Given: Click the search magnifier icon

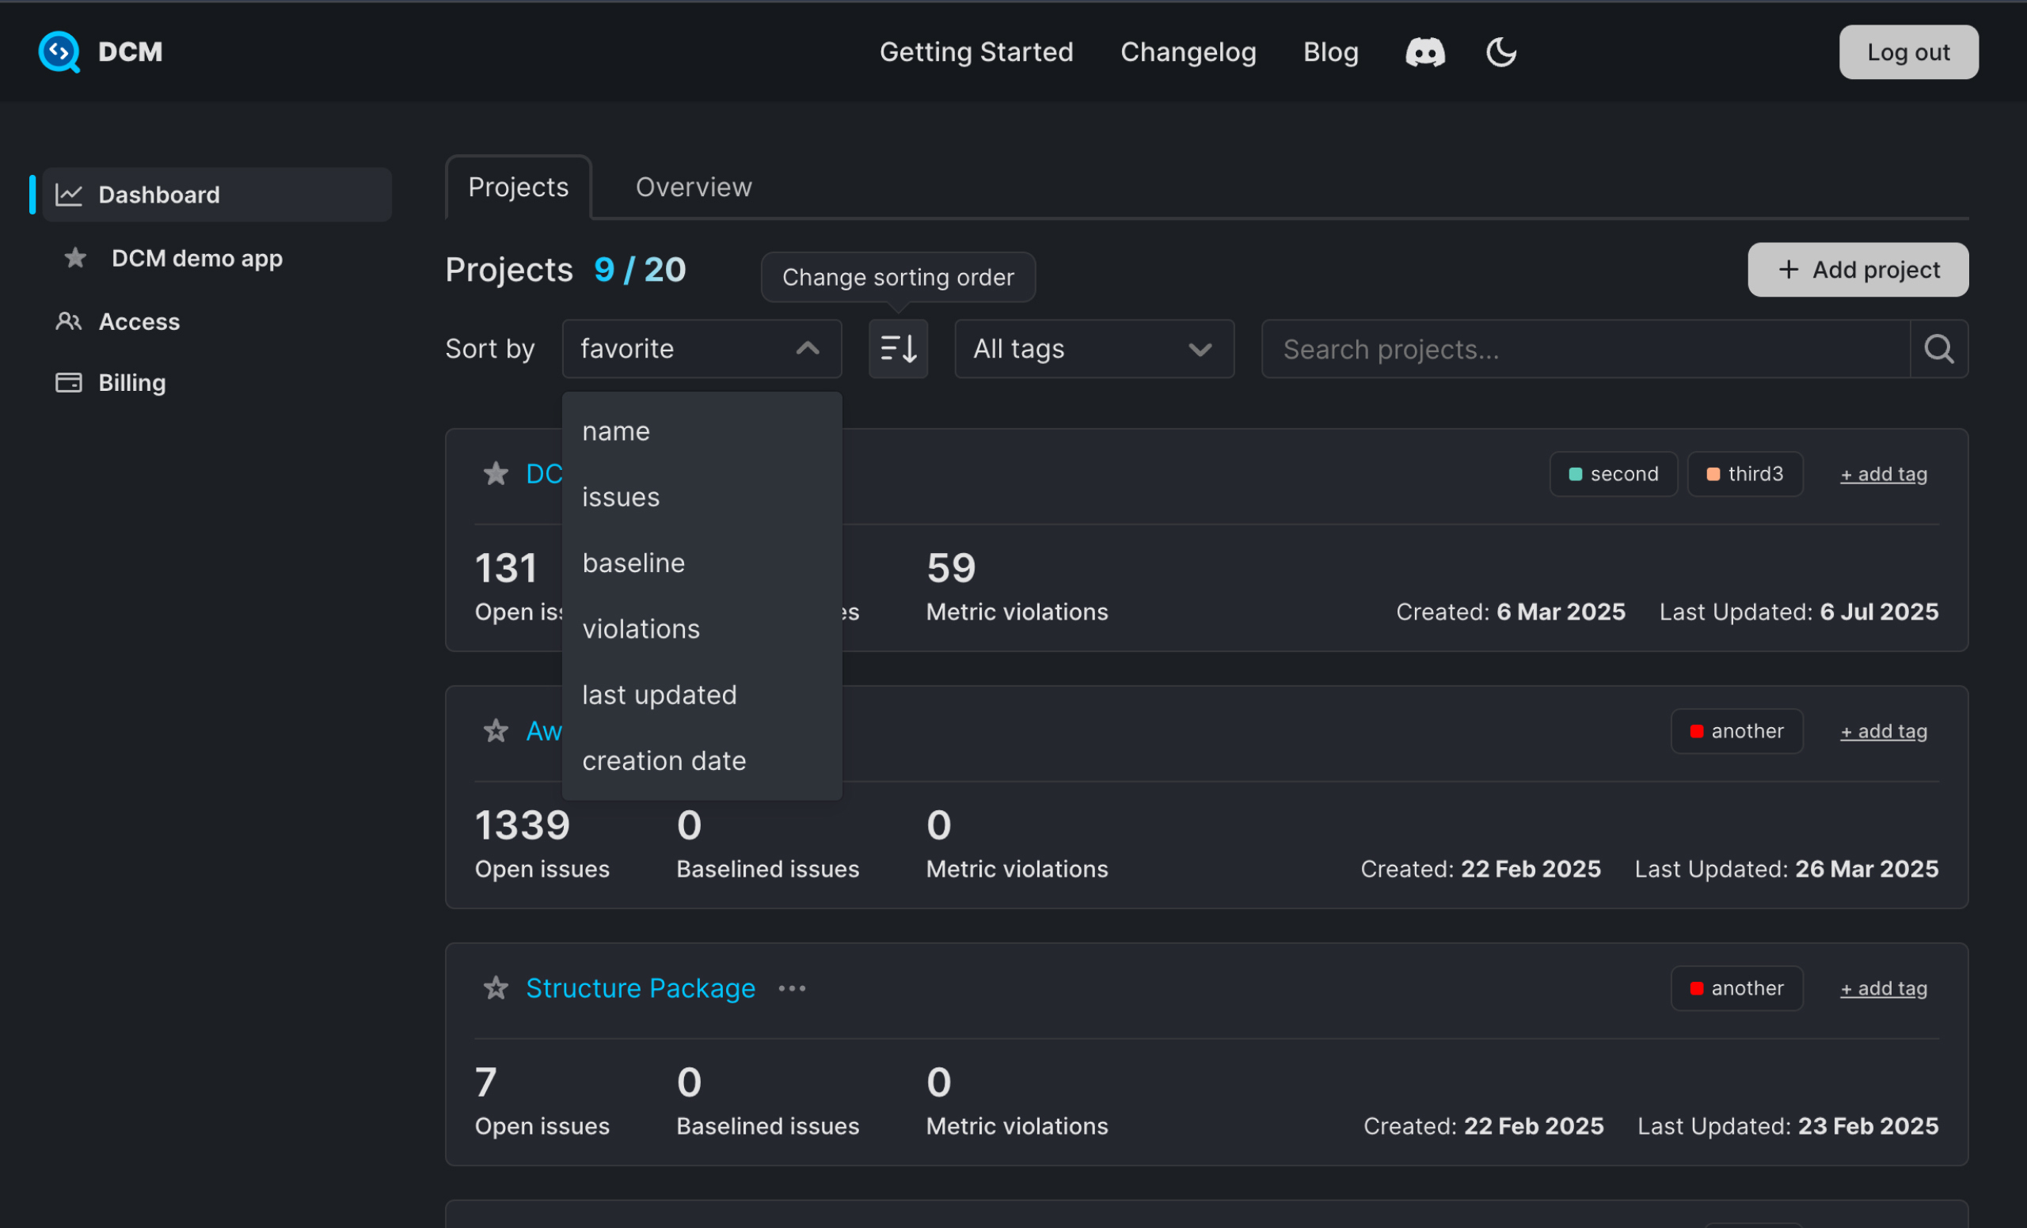Looking at the screenshot, I should pos(1939,348).
